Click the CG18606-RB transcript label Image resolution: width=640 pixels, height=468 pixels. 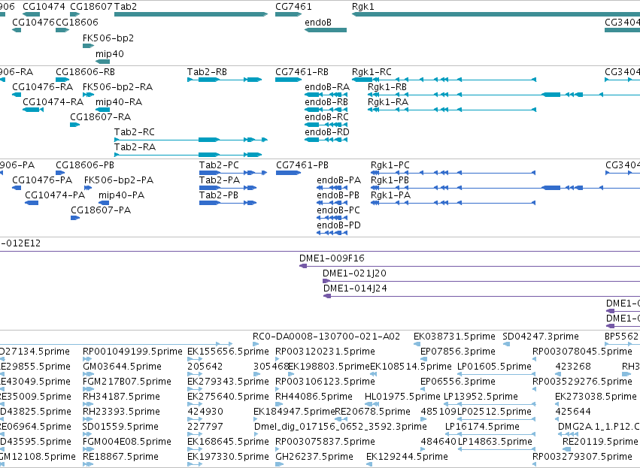(x=85, y=72)
